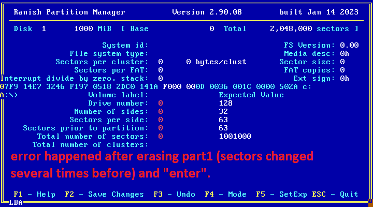Click 'Interrupt divide by zero, stack:' message

pos(75,79)
